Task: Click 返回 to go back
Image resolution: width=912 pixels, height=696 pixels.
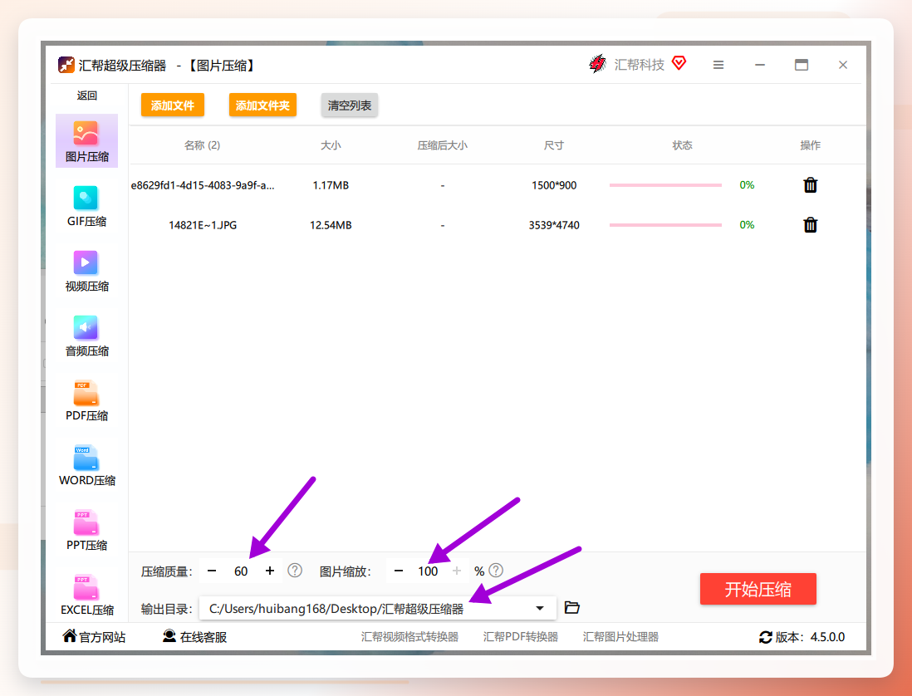Action: 86,96
